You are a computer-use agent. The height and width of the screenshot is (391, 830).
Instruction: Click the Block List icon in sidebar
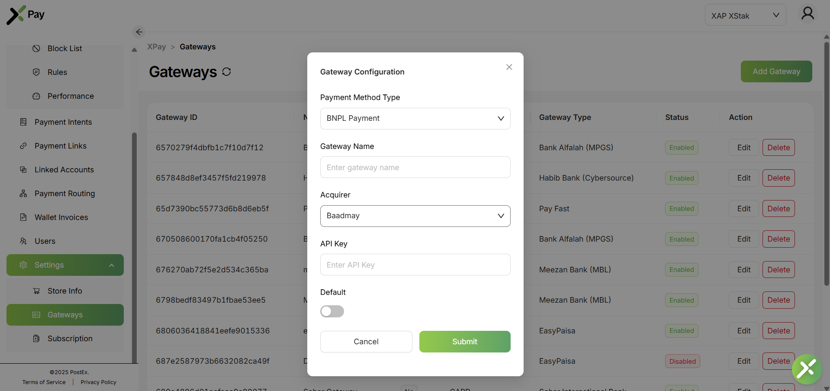coord(36,48)
